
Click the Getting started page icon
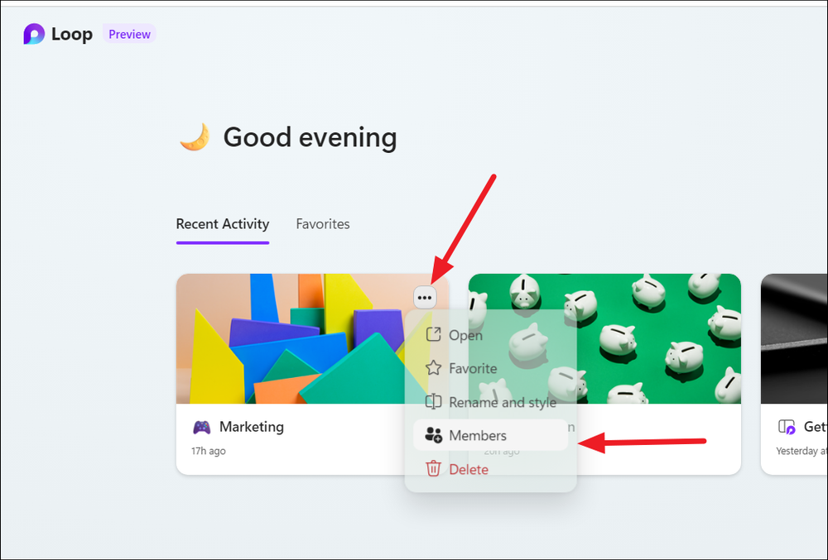(787, 427)
